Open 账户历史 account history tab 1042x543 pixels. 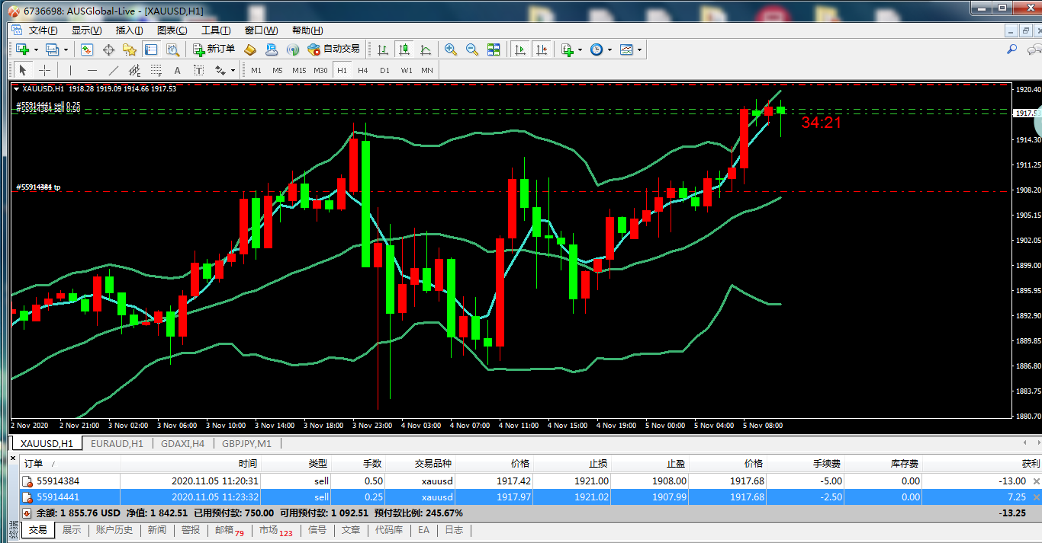(x=114, y=530)
